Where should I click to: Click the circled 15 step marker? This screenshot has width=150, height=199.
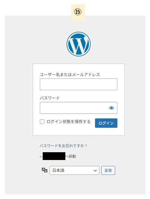[x=78, y=12]
